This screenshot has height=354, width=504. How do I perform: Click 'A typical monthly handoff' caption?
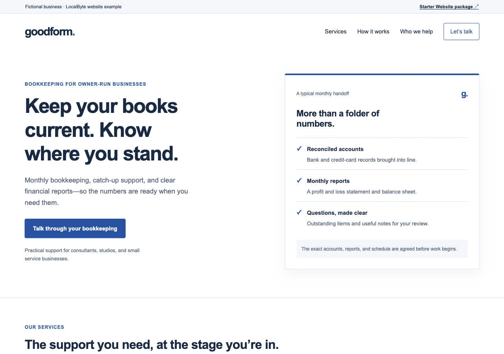click(322, 94)
